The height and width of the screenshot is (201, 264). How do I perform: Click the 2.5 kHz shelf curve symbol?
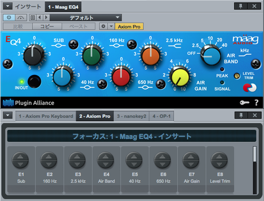point(175,46)
